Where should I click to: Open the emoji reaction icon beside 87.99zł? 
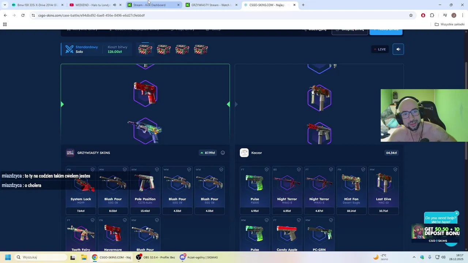223,153
